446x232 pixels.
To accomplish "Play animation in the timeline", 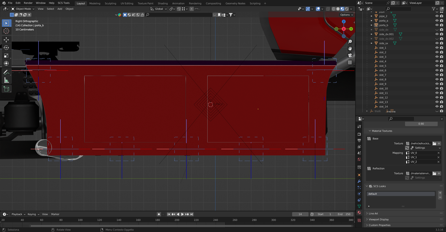I will coord(182,214).
